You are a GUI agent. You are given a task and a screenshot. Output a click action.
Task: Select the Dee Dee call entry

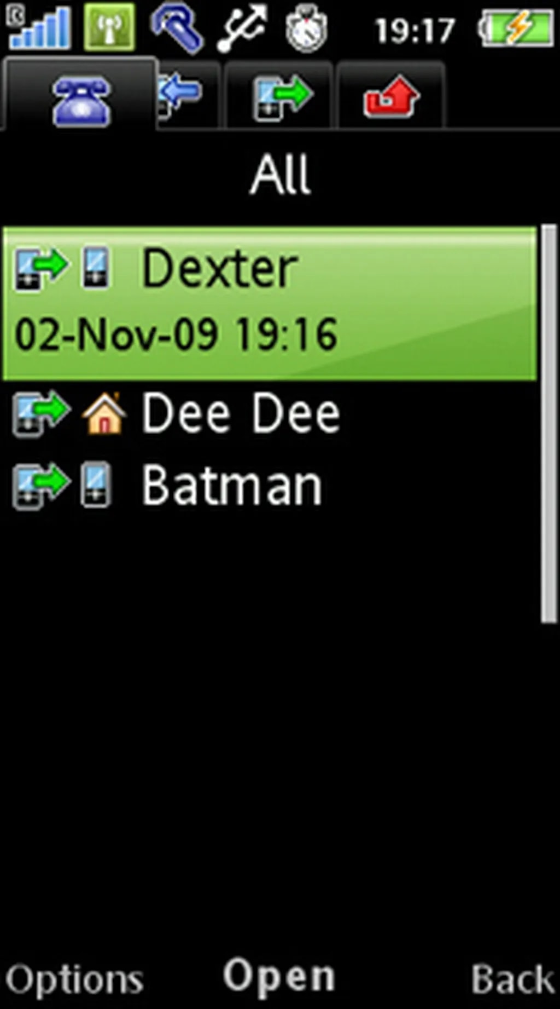tap(270, 414)
